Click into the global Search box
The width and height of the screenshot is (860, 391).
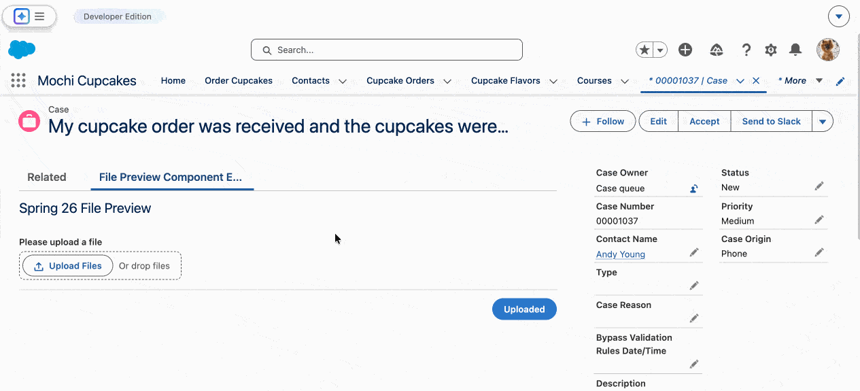click(386, 50)
